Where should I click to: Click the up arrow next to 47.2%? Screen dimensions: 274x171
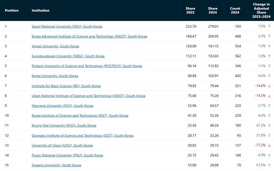(269, 125)
